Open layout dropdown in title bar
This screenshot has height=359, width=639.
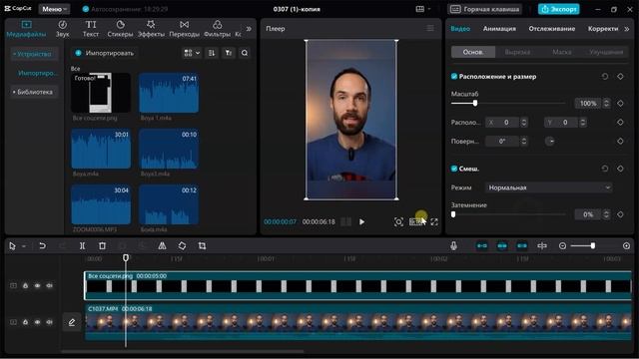tap(423, 9)
